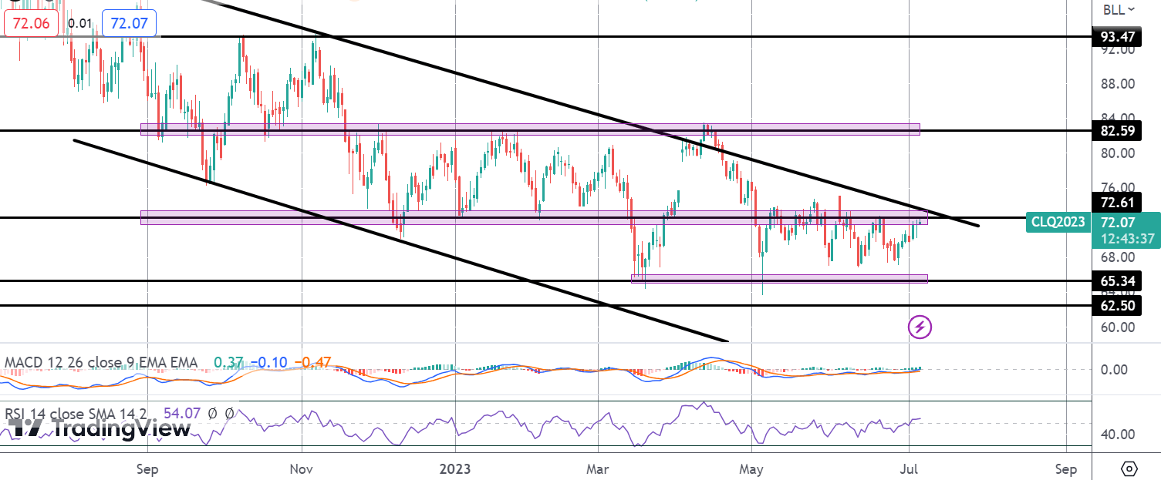This screenshot has width=1161, height=480.
Task: Click the blue 72.07 buy price button
Action: pos(130,24)
